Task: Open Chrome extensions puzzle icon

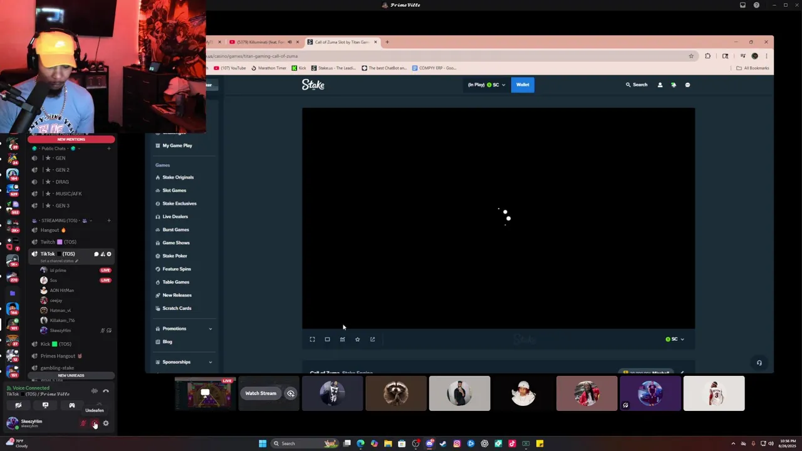Action: tap(707, 56)
